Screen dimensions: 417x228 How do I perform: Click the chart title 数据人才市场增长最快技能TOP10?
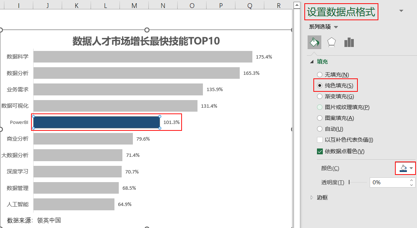[146, 41]
